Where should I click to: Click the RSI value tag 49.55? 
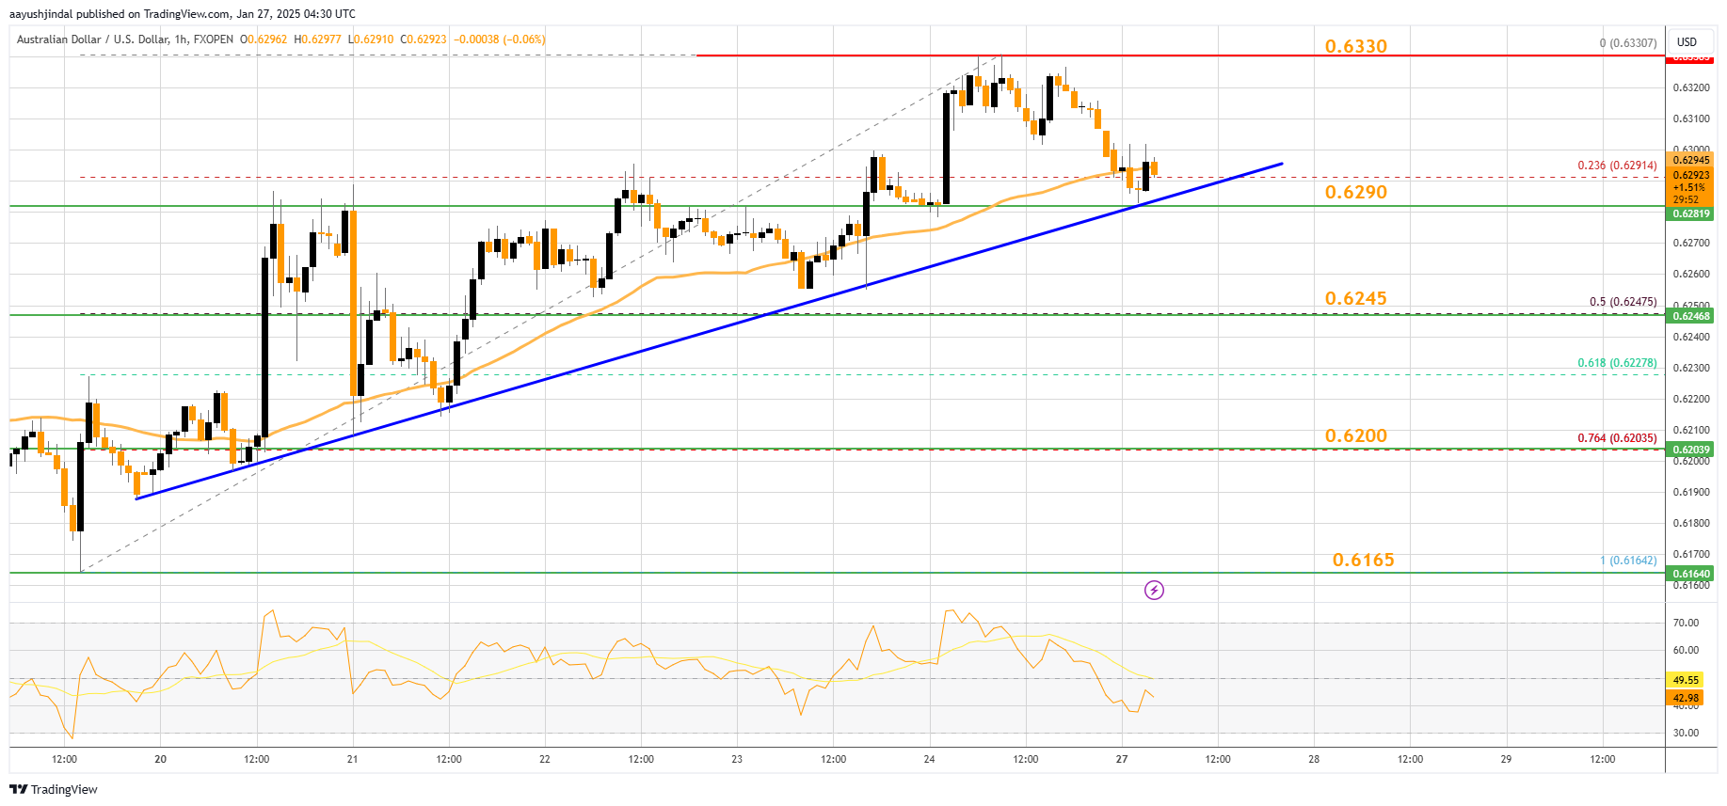point(1686,680)
